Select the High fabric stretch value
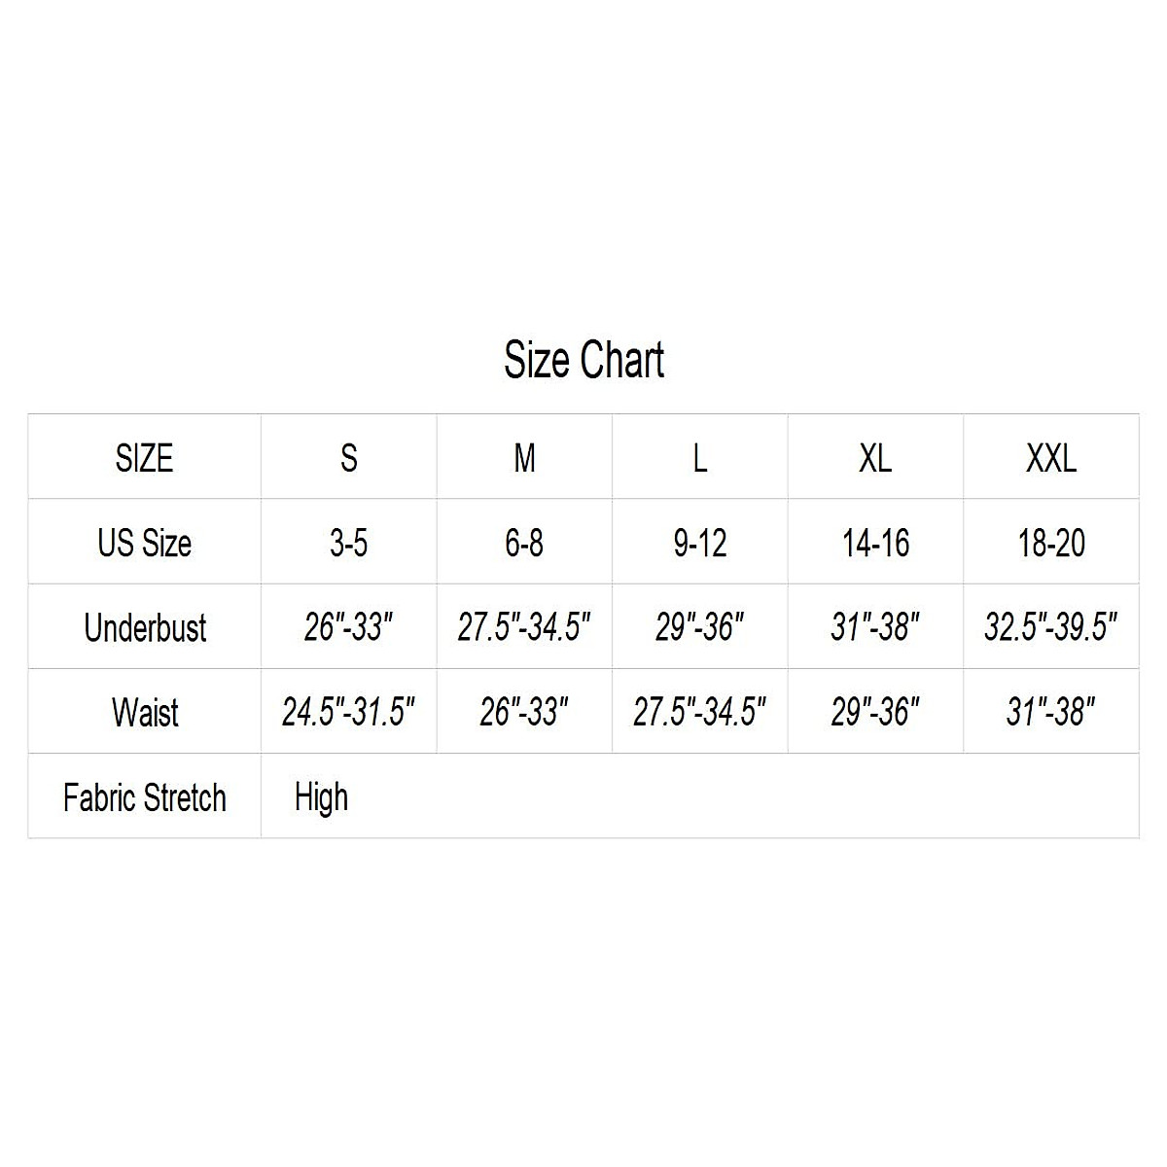 (x=321, y=797)
